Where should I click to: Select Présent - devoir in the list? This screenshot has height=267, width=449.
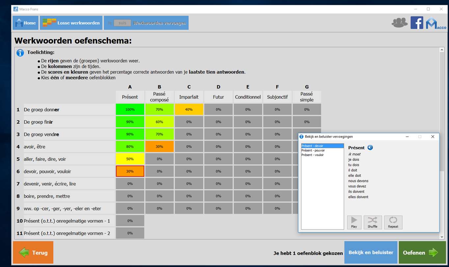(x=323, y=146)
